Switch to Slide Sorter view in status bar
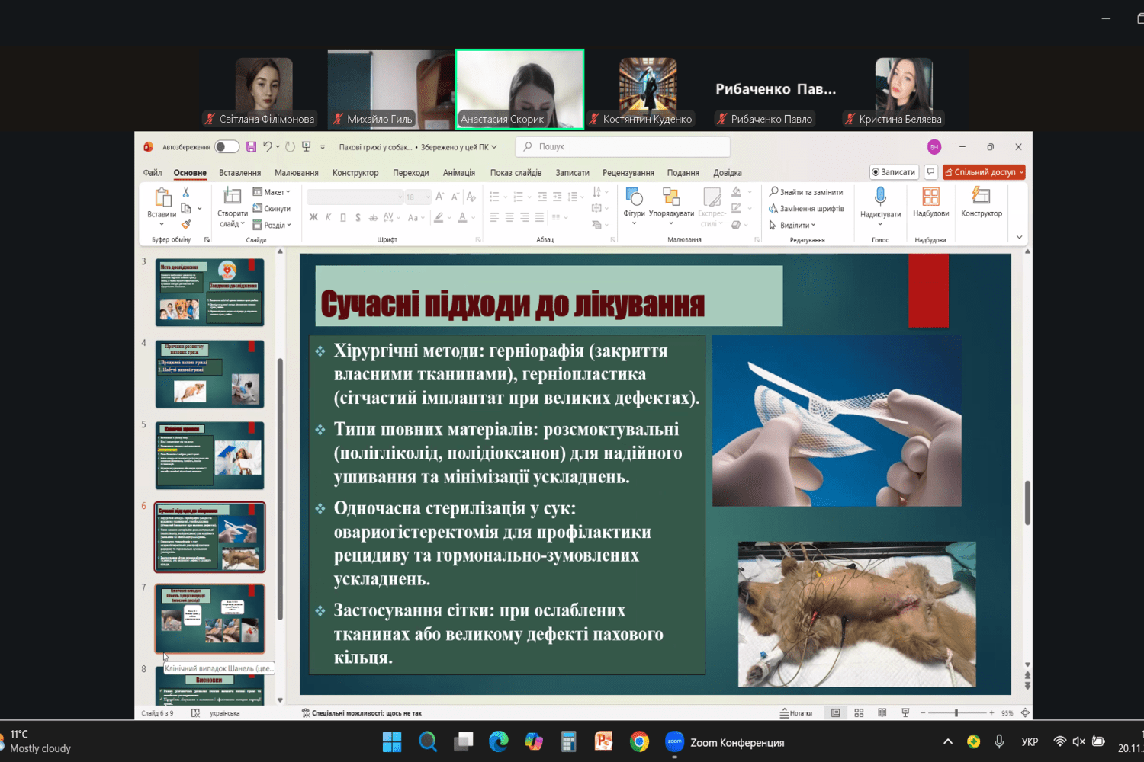 [859, 712]
